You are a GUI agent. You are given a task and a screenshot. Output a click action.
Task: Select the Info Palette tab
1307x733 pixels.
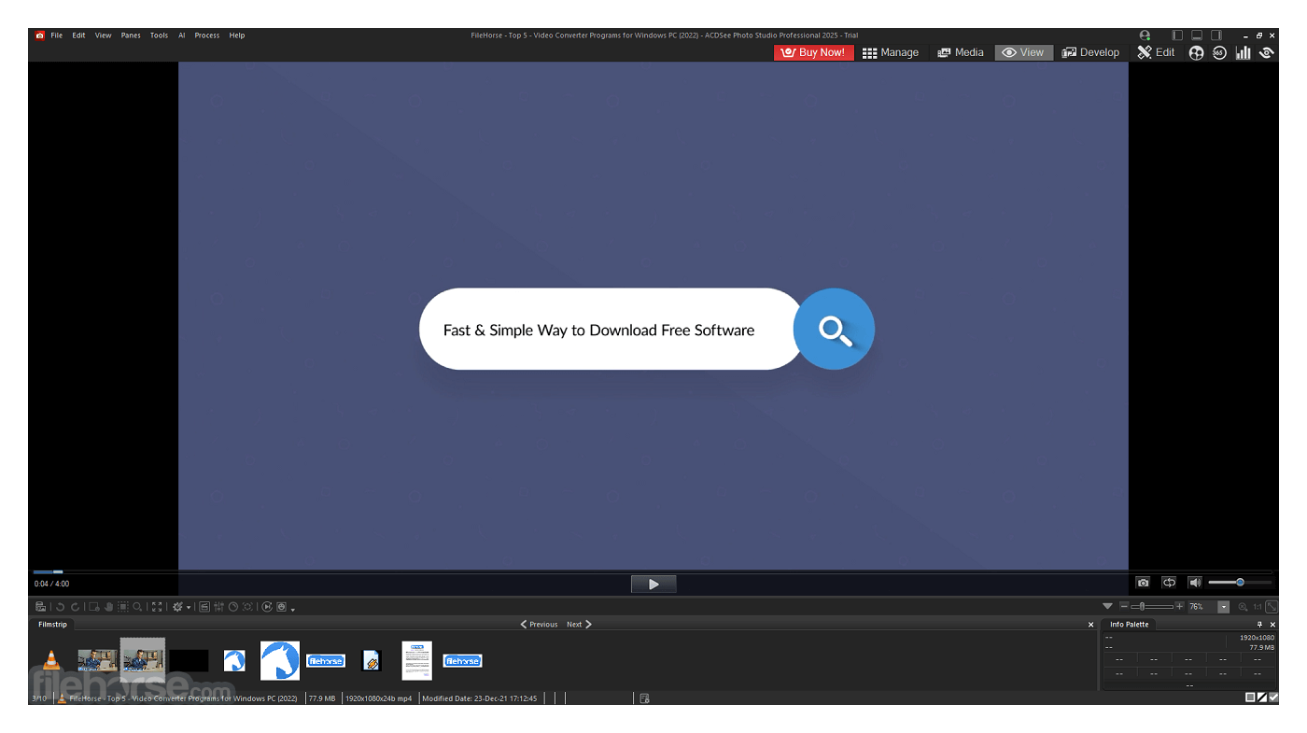[x=1129, y=625]
